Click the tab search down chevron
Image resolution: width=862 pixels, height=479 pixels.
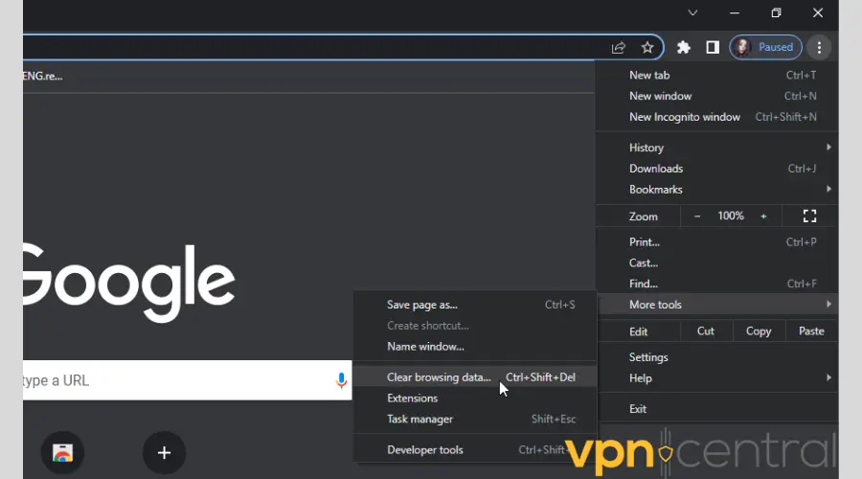point(692,12)
